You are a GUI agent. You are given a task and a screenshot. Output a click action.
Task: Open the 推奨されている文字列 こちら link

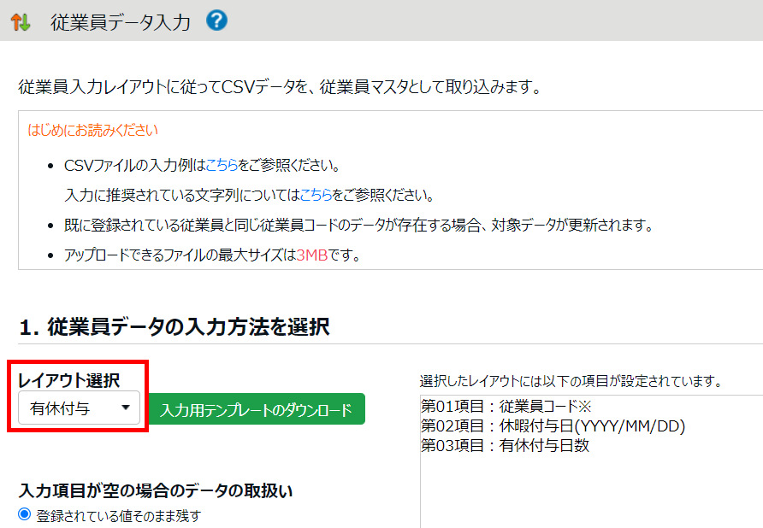[316, 195]
